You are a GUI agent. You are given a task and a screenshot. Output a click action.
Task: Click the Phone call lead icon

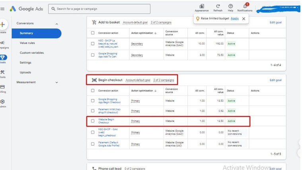click(x=94, y=168)
